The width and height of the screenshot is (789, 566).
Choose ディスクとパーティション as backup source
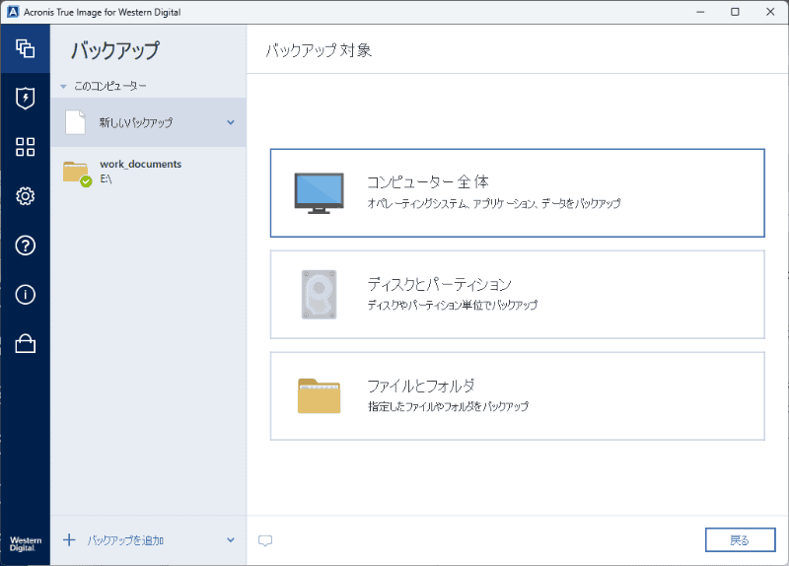[517, 295]
